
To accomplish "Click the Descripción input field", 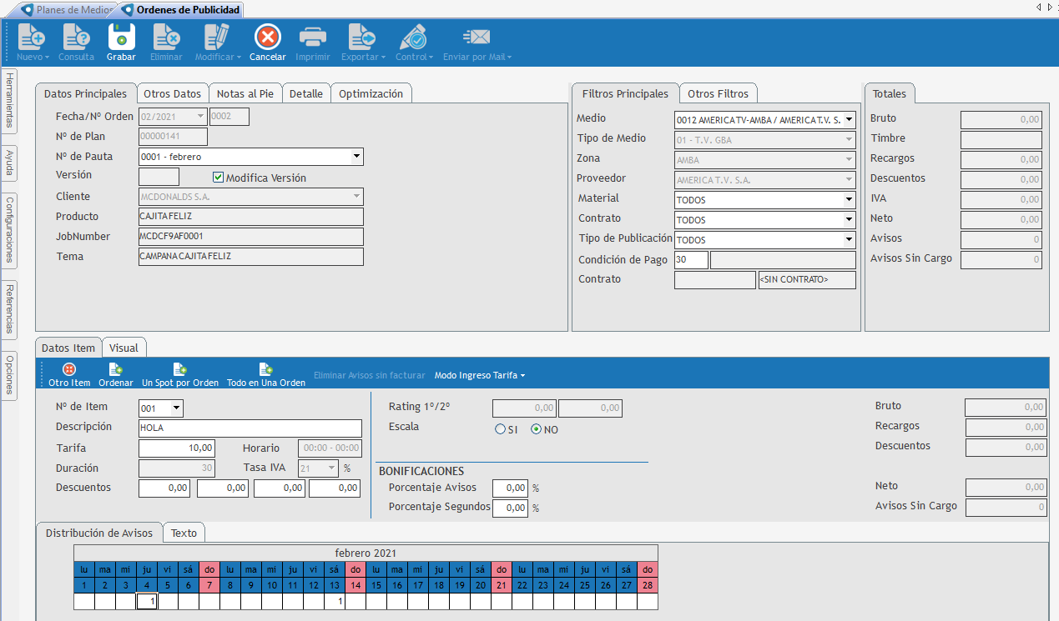I will (x=250, y=428).
